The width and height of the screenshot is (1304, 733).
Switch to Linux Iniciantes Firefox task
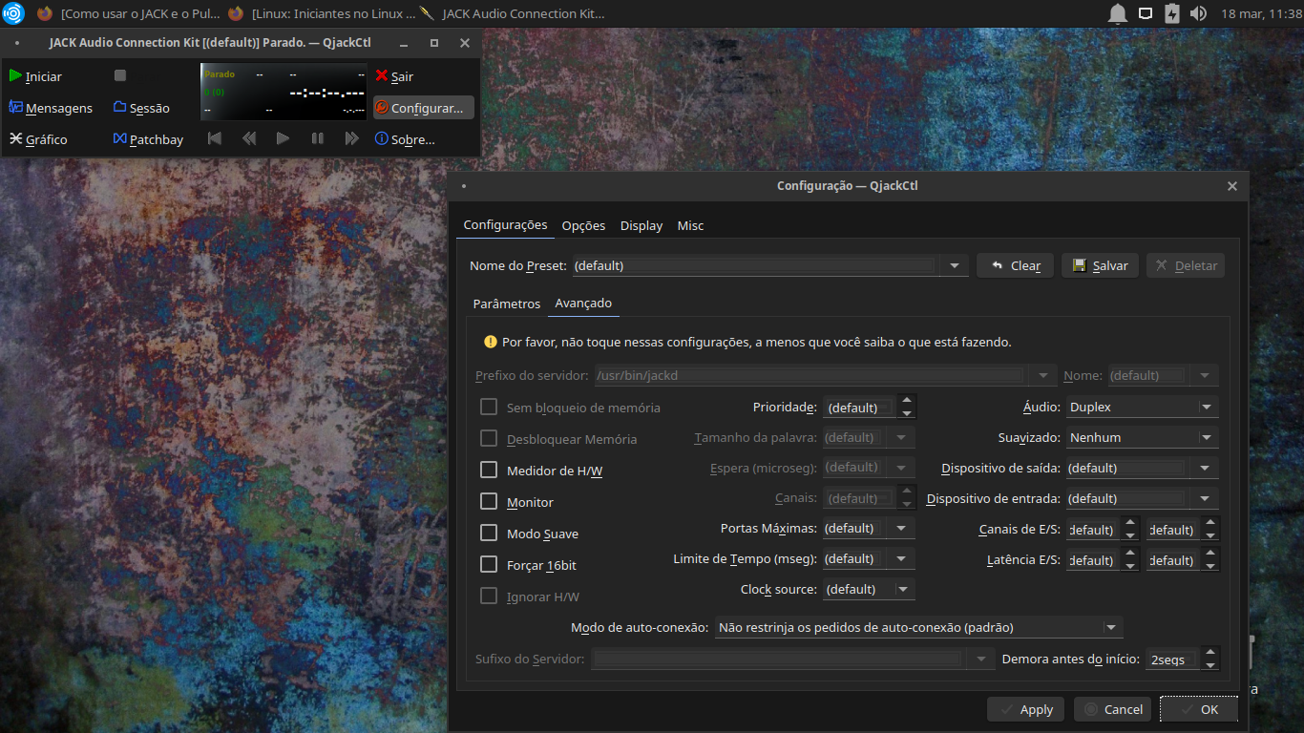(x=320, y=13)
